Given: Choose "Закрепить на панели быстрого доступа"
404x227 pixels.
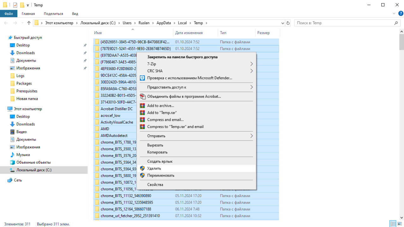Looking at the screenshot, I should [196, 57].
